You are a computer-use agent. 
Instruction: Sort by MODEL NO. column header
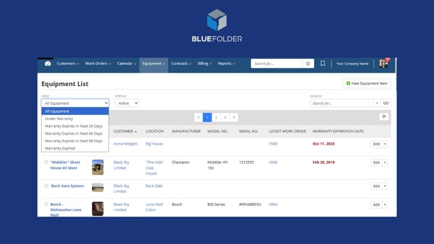coord(217,131)
